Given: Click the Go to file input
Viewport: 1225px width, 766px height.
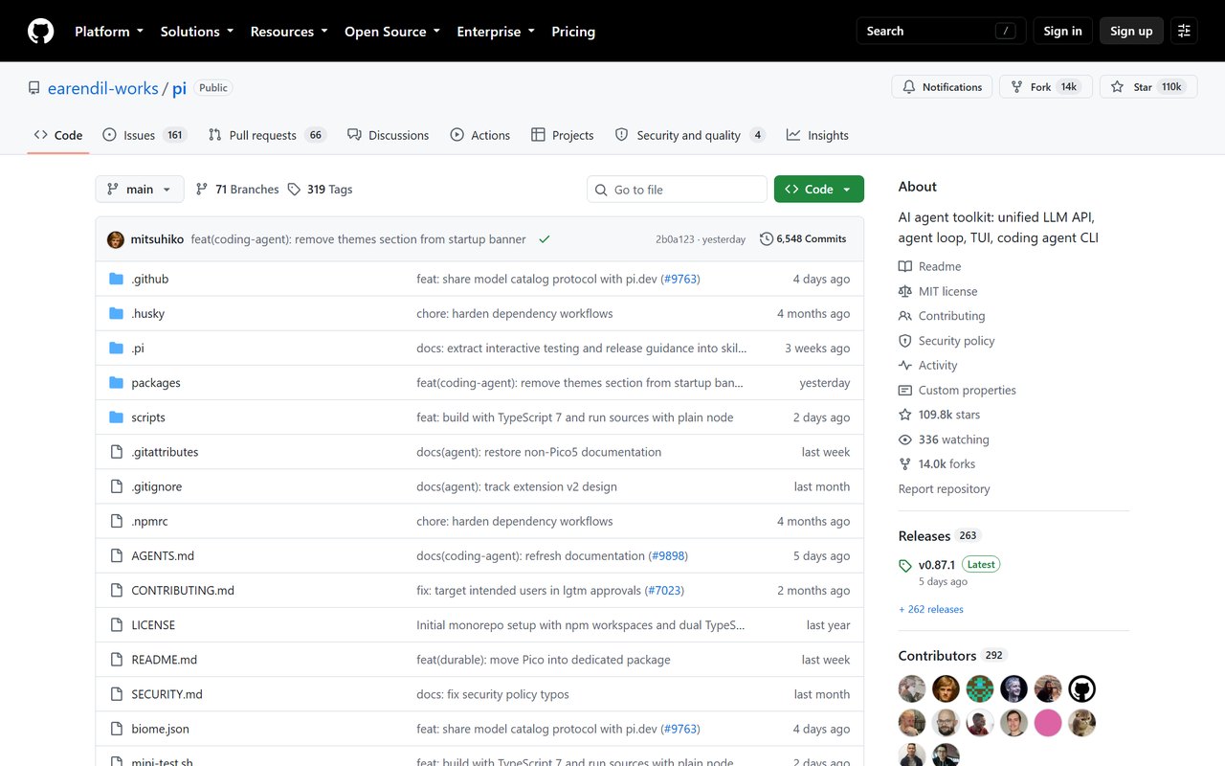Looking at the screenshot, I should 677,190.
